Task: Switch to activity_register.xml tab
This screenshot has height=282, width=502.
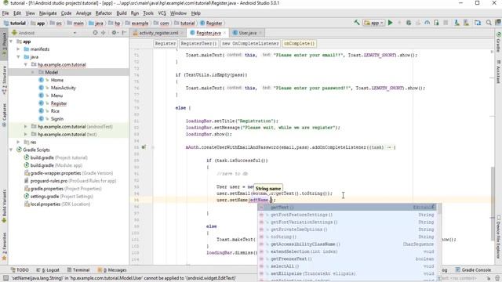Action: [x=158, y=33]
